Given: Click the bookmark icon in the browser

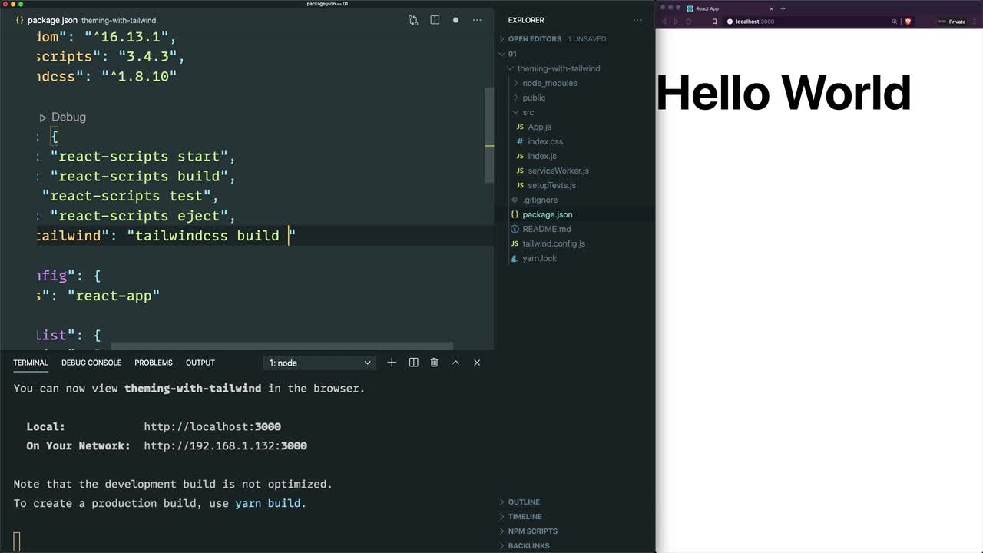Looking at the screenshot, I should [x=714, y=22].
